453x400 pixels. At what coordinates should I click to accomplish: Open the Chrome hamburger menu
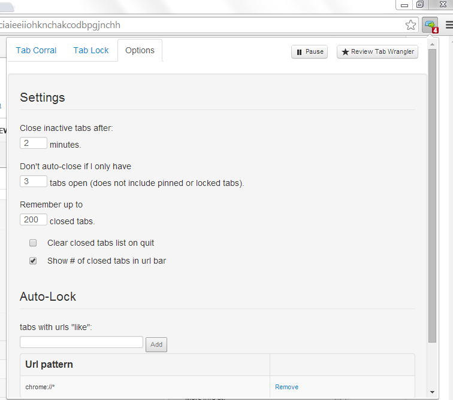(x=449, y=25)
